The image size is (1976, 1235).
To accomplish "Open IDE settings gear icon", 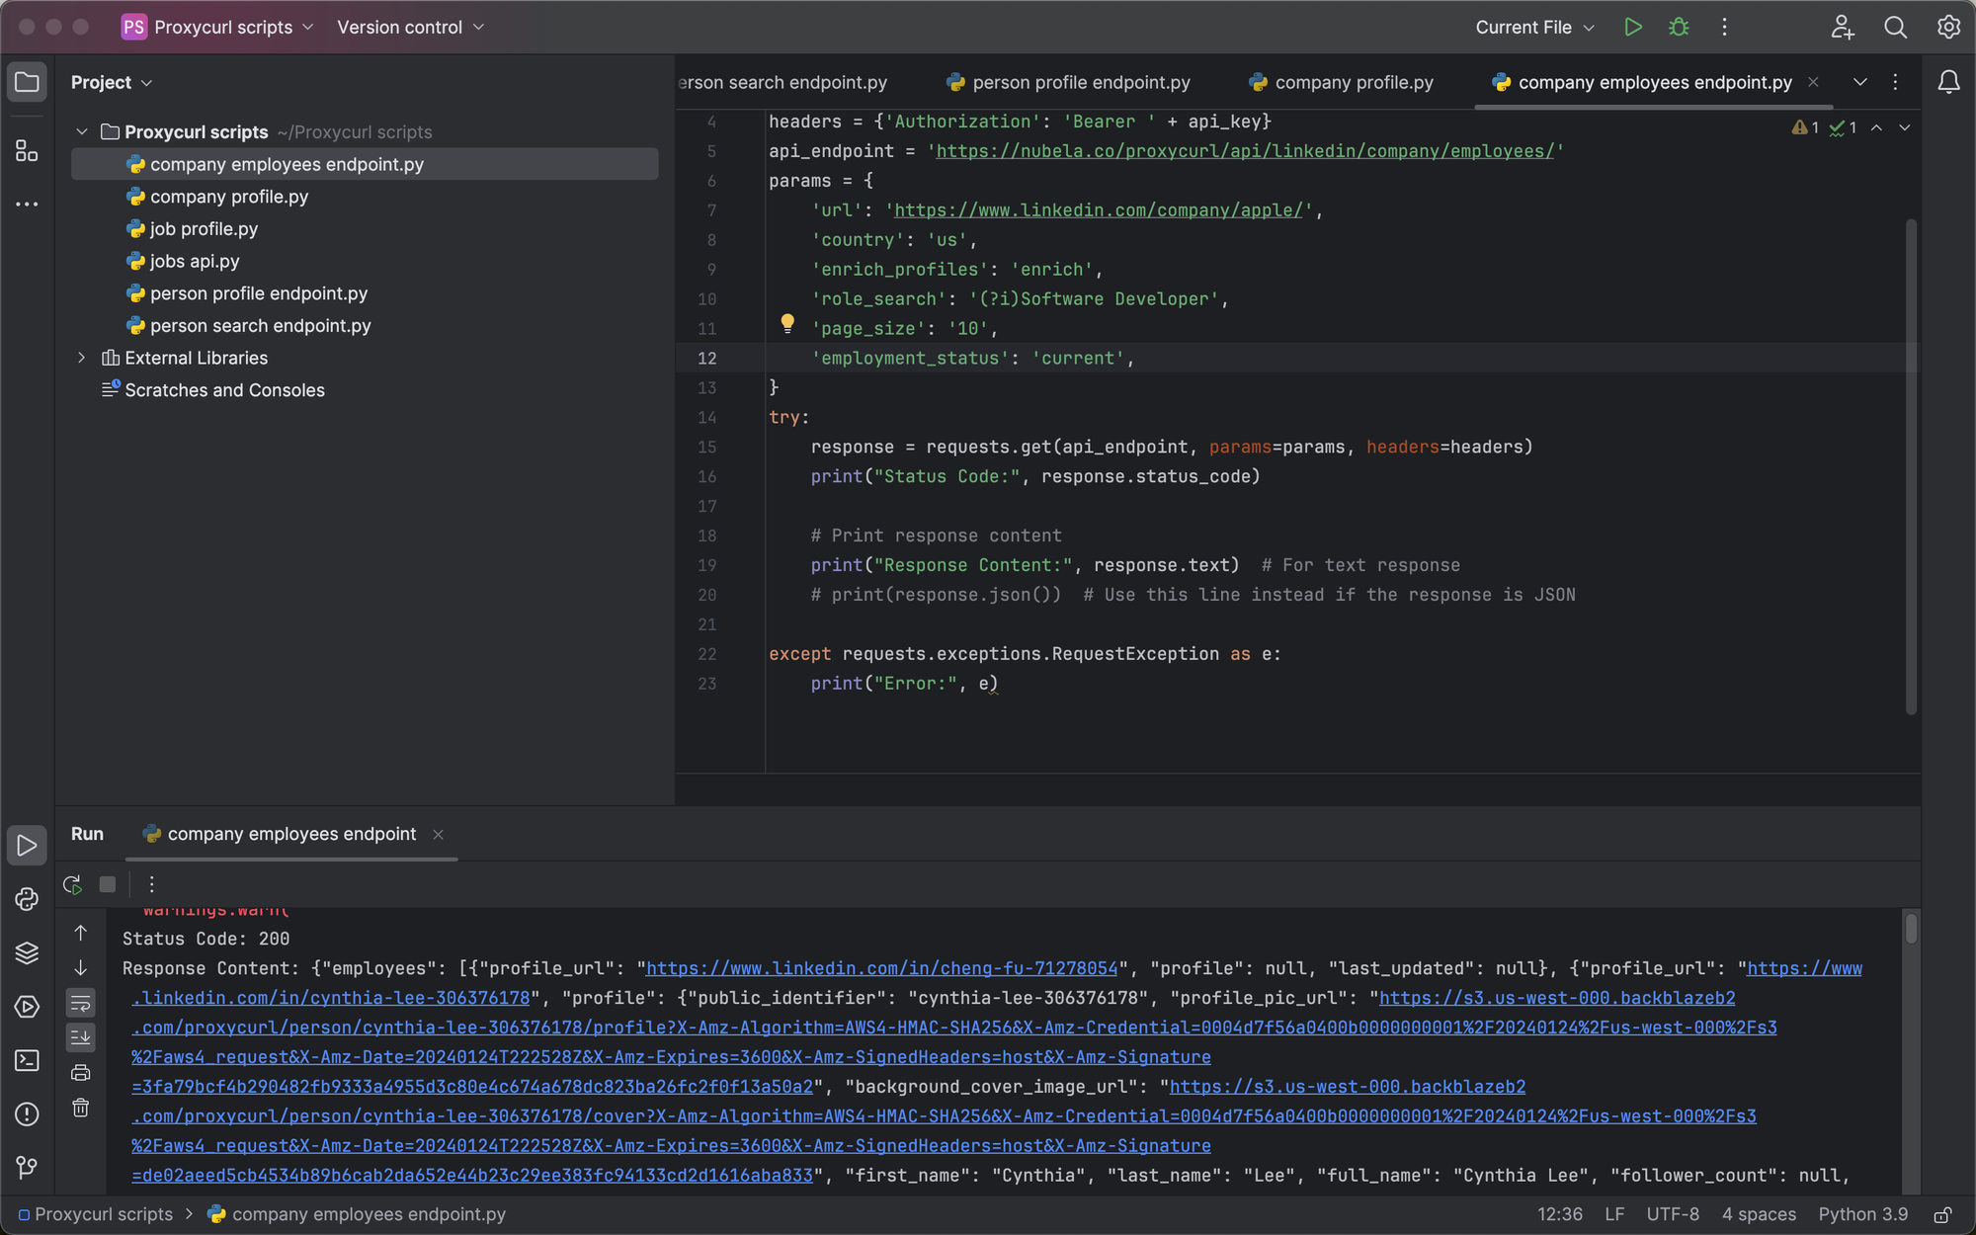I will (1948, 28).
